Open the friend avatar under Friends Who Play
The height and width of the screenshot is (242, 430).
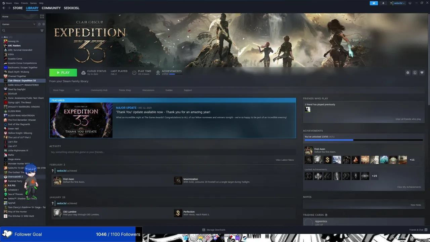click(307, 110)
